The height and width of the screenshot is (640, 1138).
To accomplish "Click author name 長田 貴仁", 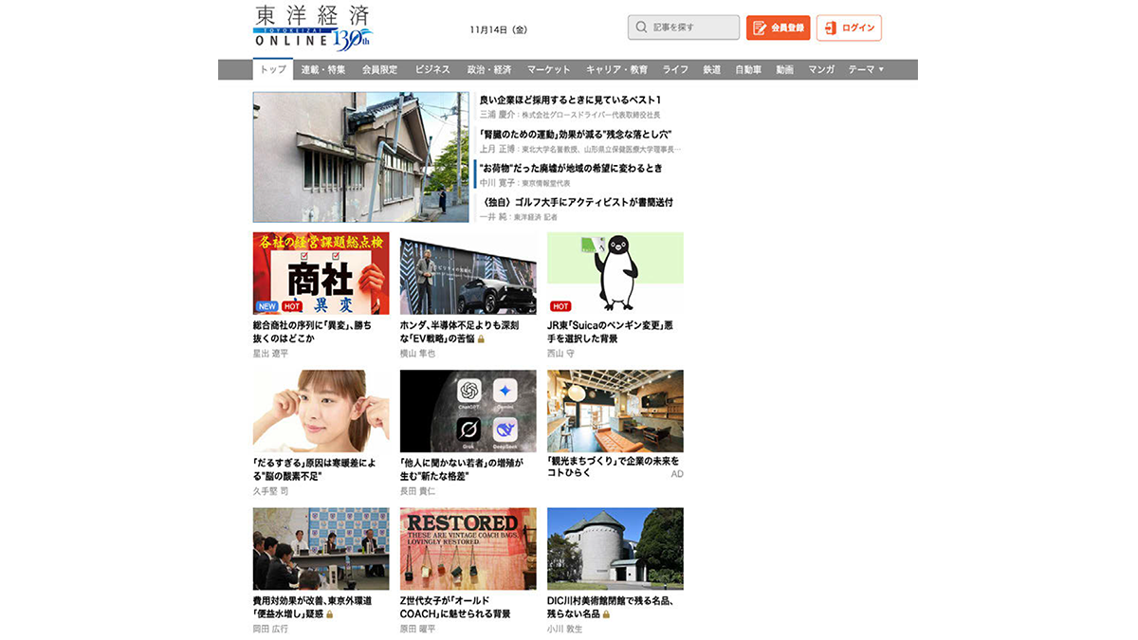I will [417, 491].
